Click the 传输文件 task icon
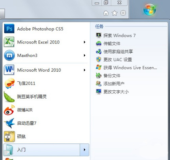Image resolution: width=170 pixels, height=160 pixels. pos(99,43)
